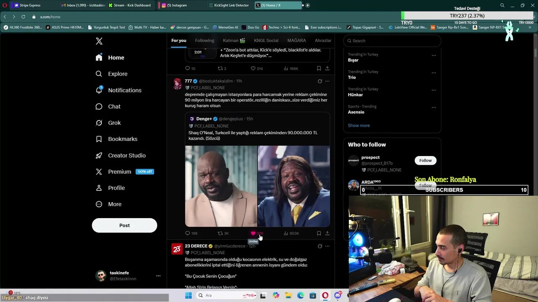Click Show more under trends
This screenshot has height=302, width=538.
click(x=359, y=125)
